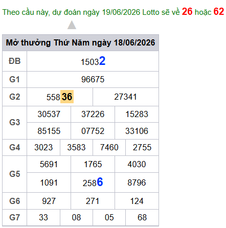Click G7 number 05

[109, 217]
